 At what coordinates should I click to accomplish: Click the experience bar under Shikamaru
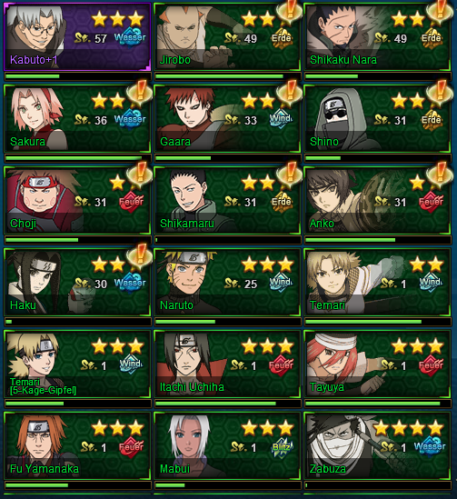point(228,240)
